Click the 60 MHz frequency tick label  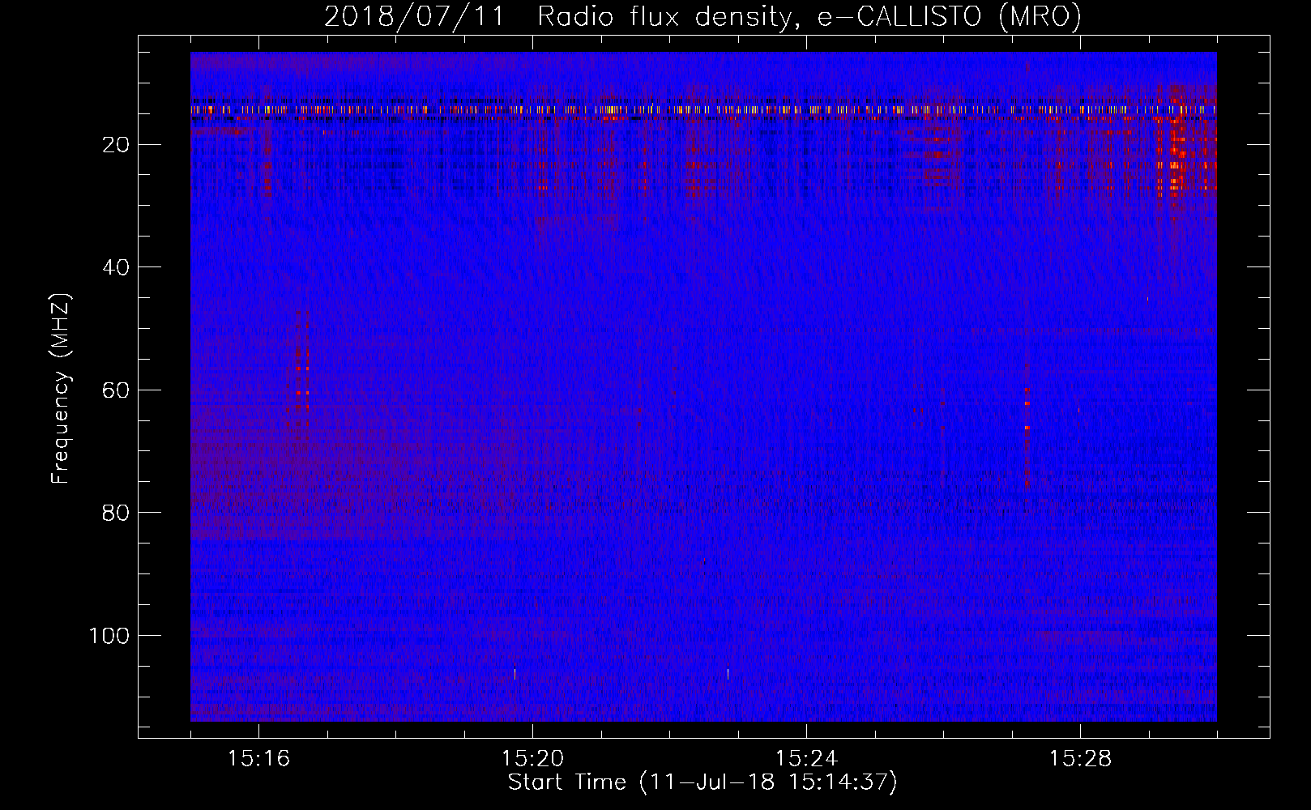click(x=116, y=390)
